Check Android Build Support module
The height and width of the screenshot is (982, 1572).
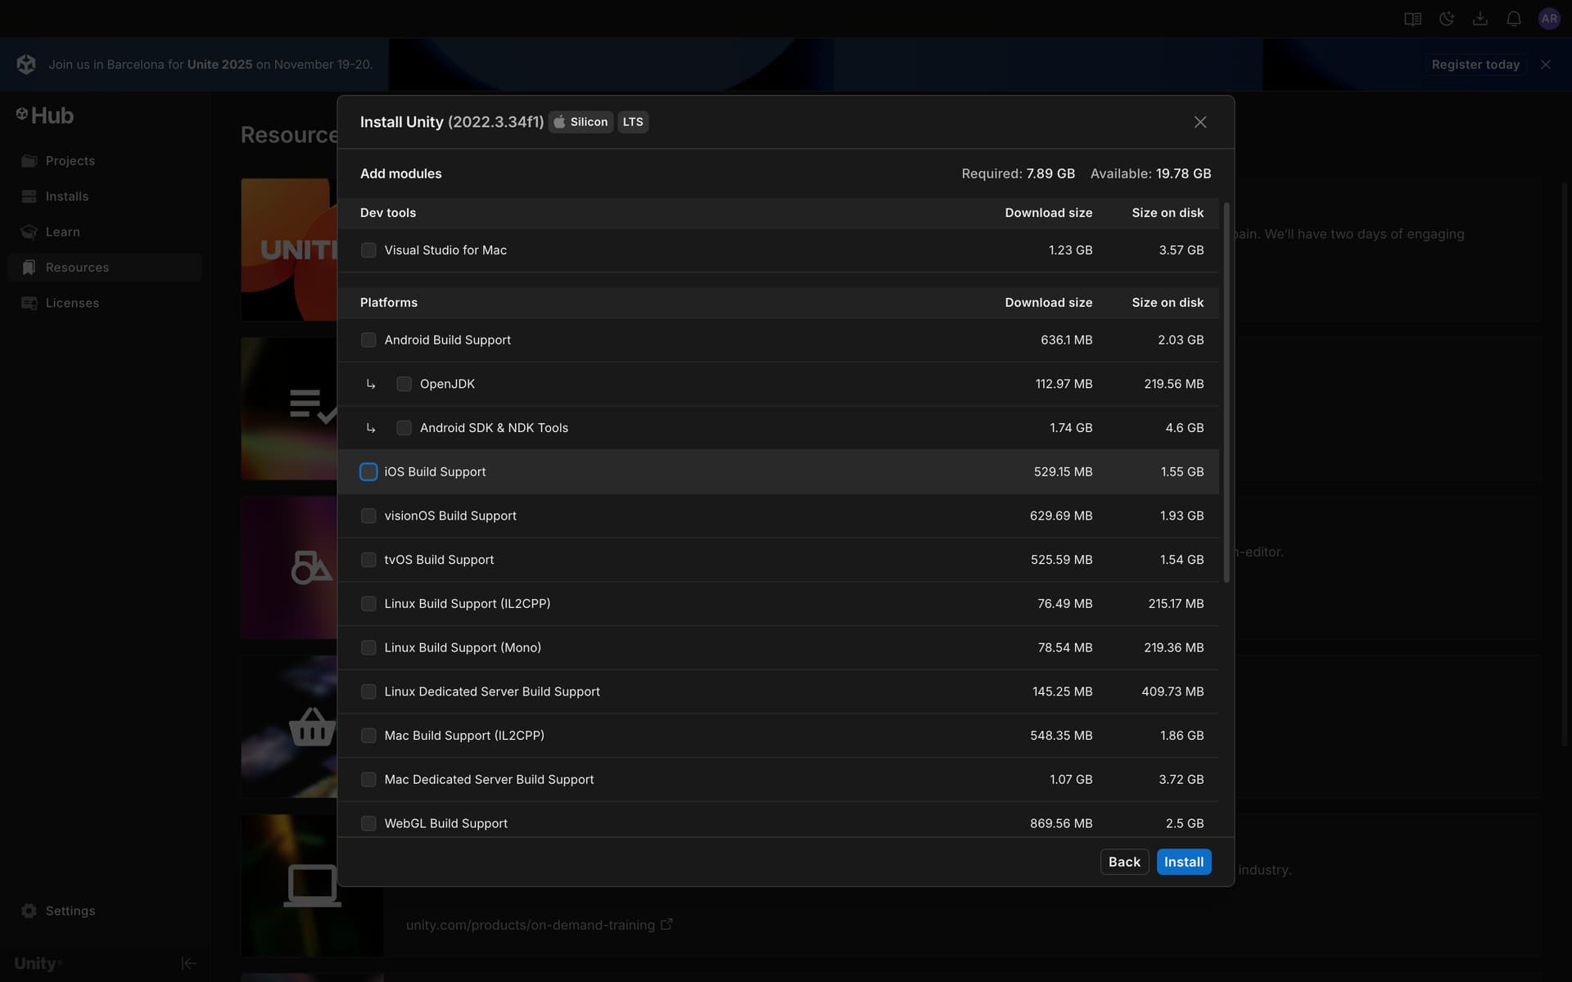[368, 340]
